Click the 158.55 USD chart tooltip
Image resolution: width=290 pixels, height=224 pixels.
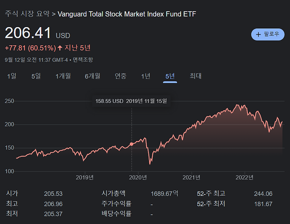point(131,101)
